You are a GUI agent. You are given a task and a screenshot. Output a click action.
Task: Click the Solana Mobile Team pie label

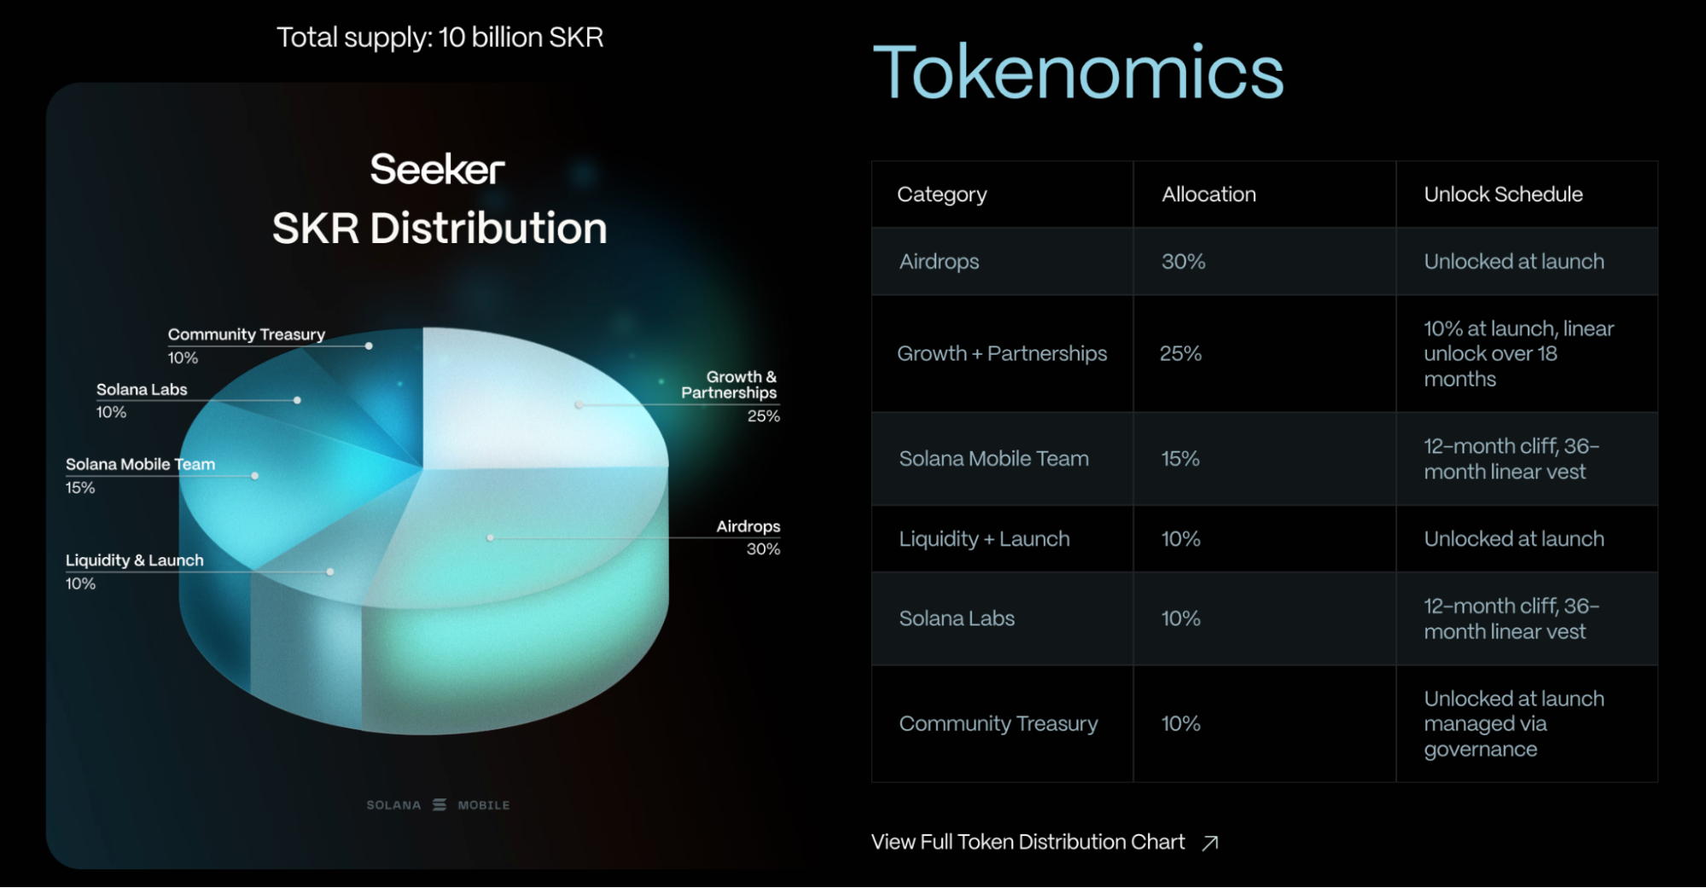(x=140, y=465)
